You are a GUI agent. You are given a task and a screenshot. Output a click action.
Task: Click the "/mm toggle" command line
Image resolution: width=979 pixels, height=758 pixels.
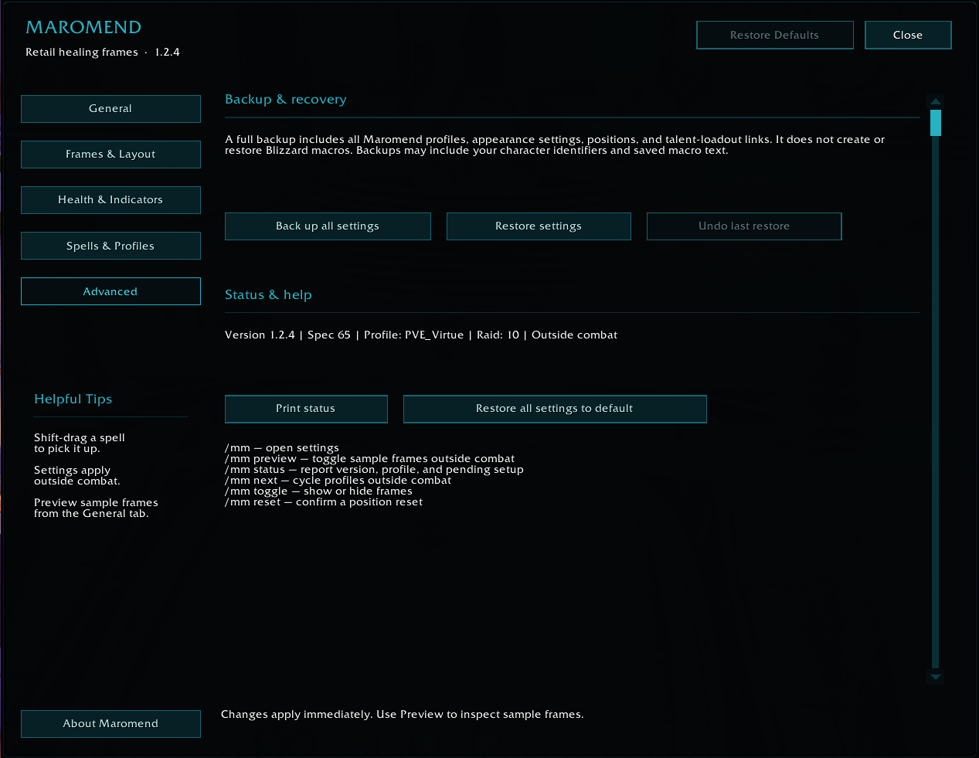tap(318, 491)
